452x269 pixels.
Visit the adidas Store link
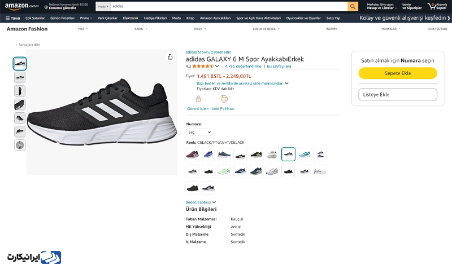coord(208,52)
